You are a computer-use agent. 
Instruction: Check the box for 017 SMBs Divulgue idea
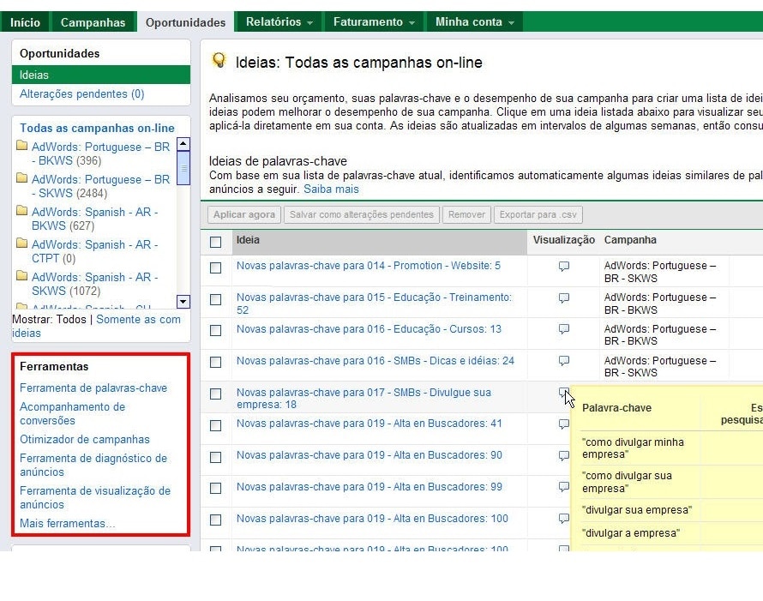click(216, 394)
